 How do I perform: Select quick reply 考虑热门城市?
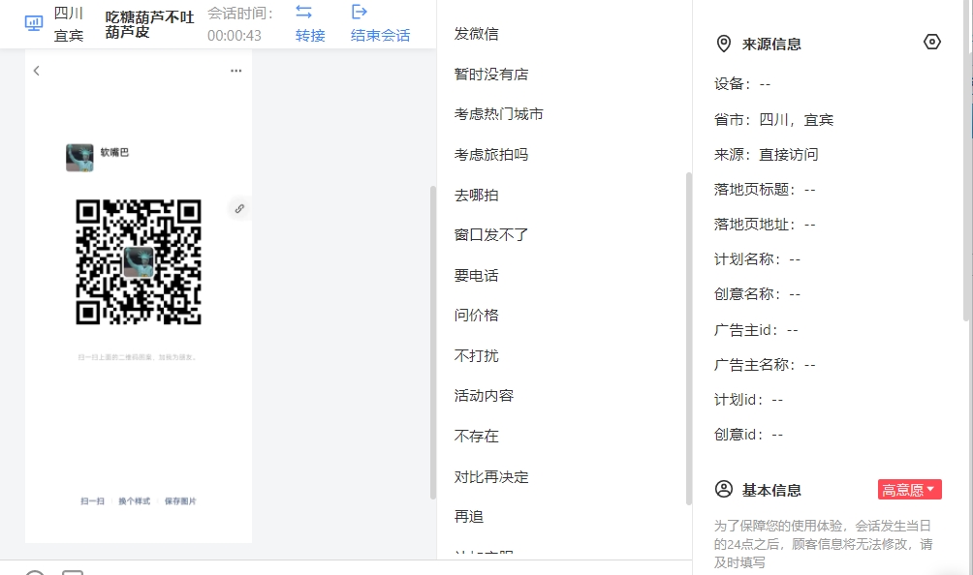coord(499,114)
